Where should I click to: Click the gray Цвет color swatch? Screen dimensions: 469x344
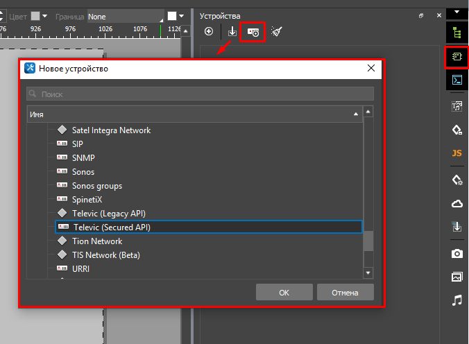pyautogui.click(x=35, y=16)
